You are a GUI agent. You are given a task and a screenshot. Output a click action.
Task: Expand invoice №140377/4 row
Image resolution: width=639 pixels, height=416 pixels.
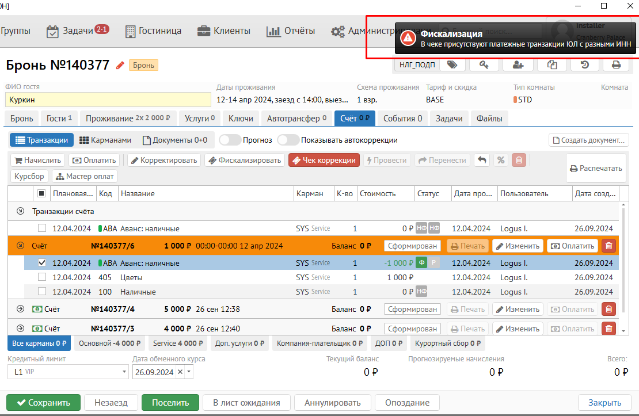pos(21,310)
